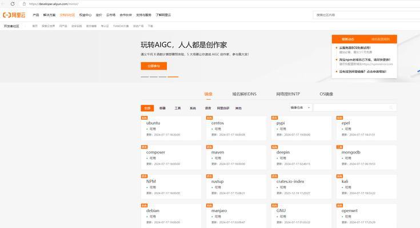Select the 全部 category filter
This screenshot has height=228, width=420.
pyautogui.click(x=147, y=108)
